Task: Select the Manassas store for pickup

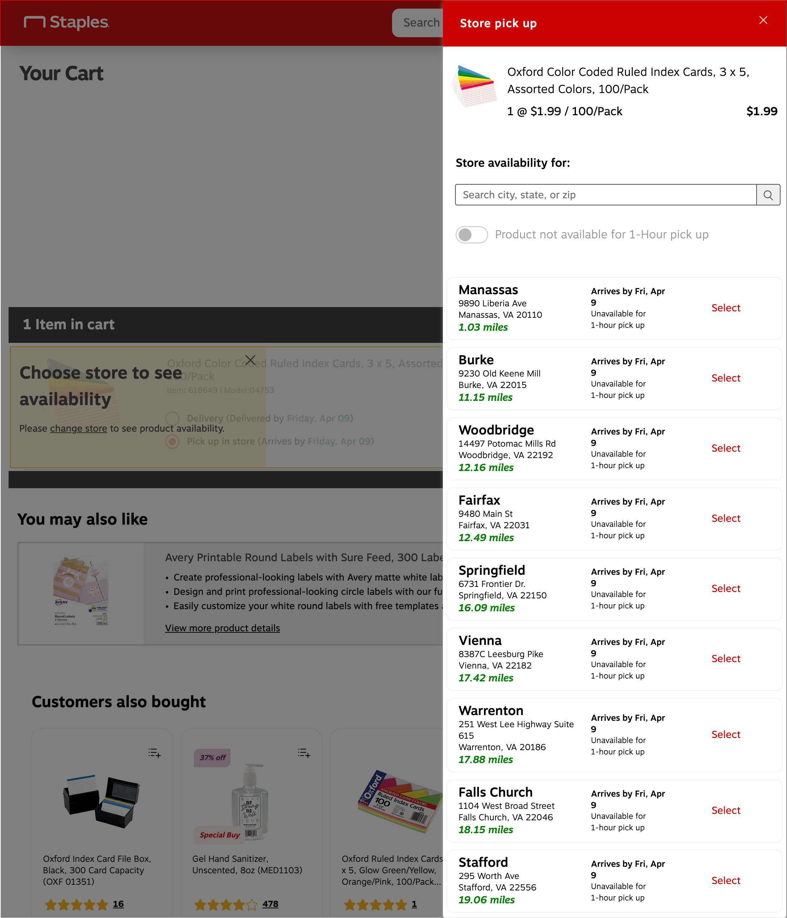Action: [725, 307]
